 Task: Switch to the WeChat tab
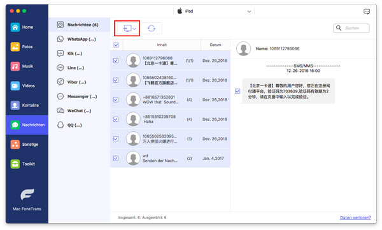80,110
